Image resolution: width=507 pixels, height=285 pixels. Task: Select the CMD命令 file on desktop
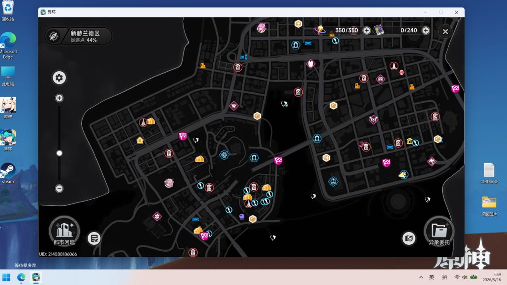(x=489, y=173)
